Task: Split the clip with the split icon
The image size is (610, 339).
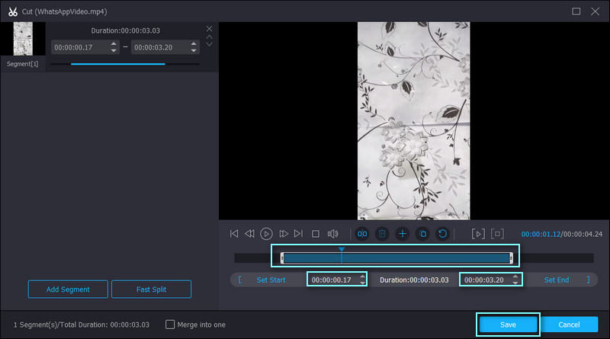Action: click(362, 234)
